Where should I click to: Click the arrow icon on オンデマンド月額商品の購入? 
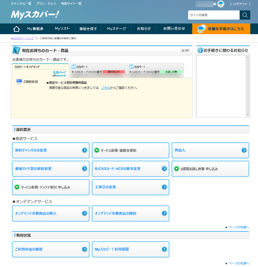(x=84, y=213)
